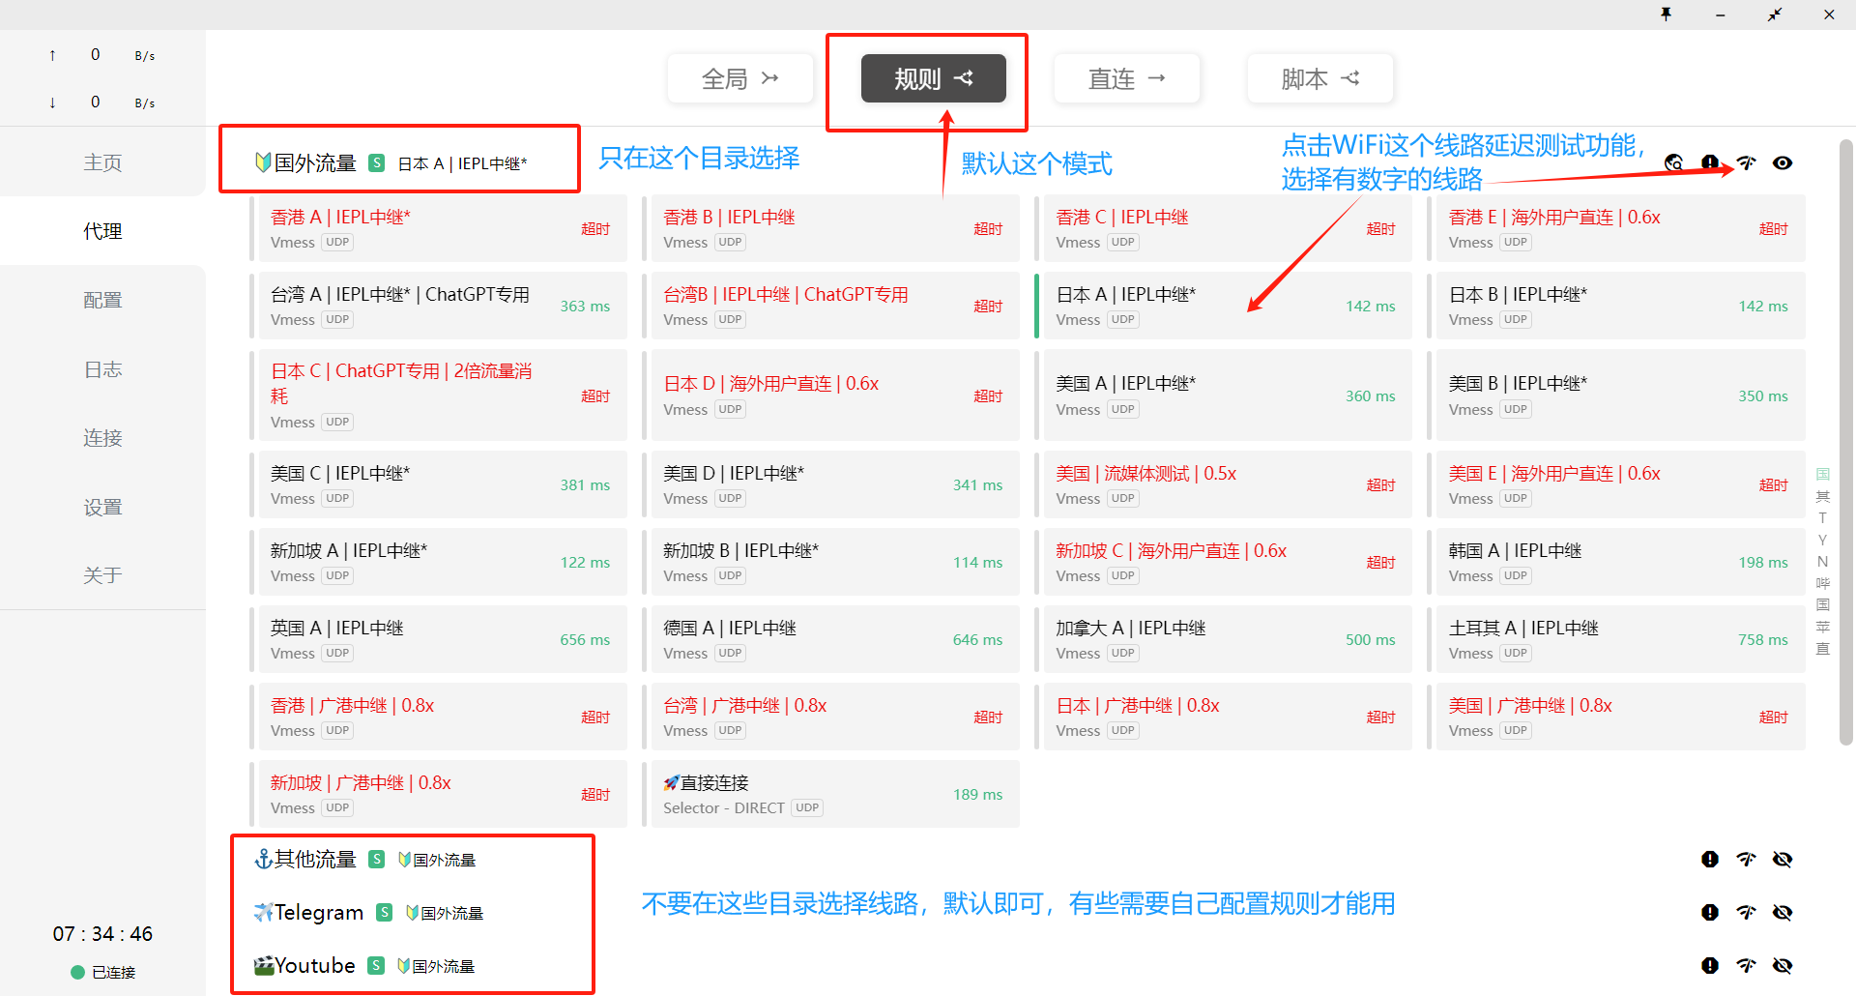
Task: Select proxy 台湾 A | IEPL中继* | ChatGPT专用
Action: click(x=441, y=306)
